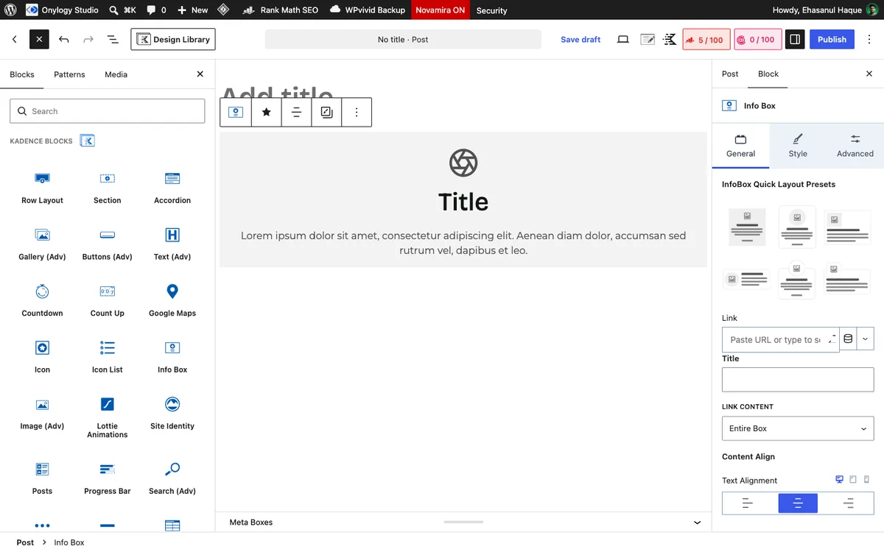Screen dimensions: 884x552
Task: Insert the Icon block
Action: coord(42,358)
